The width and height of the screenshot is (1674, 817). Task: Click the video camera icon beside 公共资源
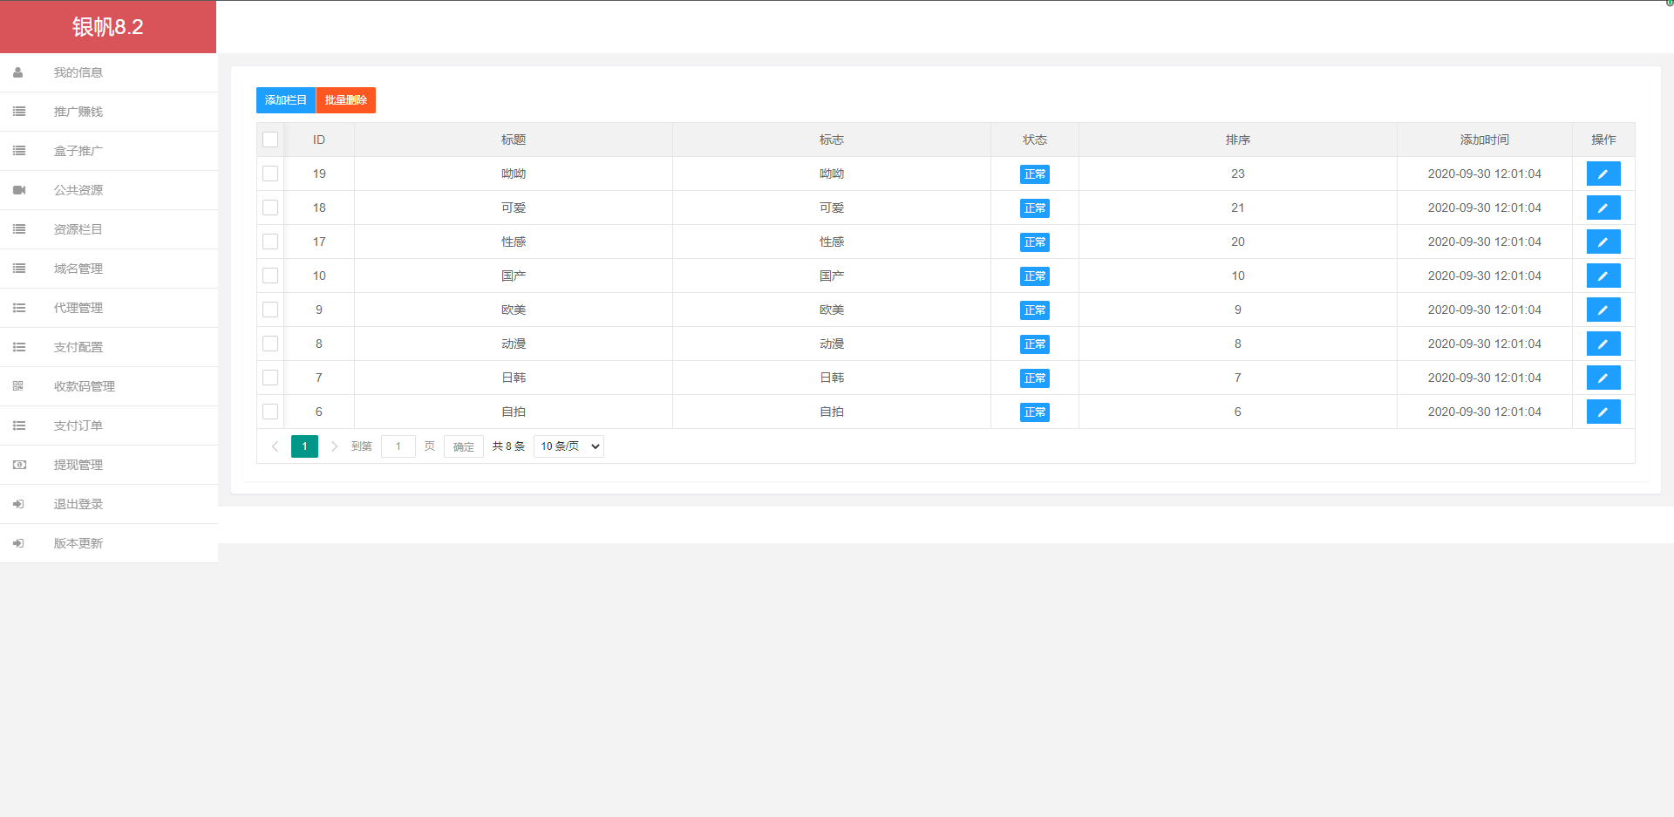(x=19, y=190)
